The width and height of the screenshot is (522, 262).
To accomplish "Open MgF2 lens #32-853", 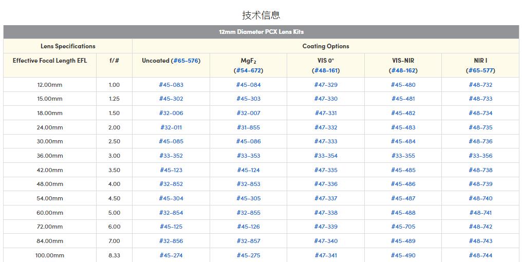I will pos(248,184).
